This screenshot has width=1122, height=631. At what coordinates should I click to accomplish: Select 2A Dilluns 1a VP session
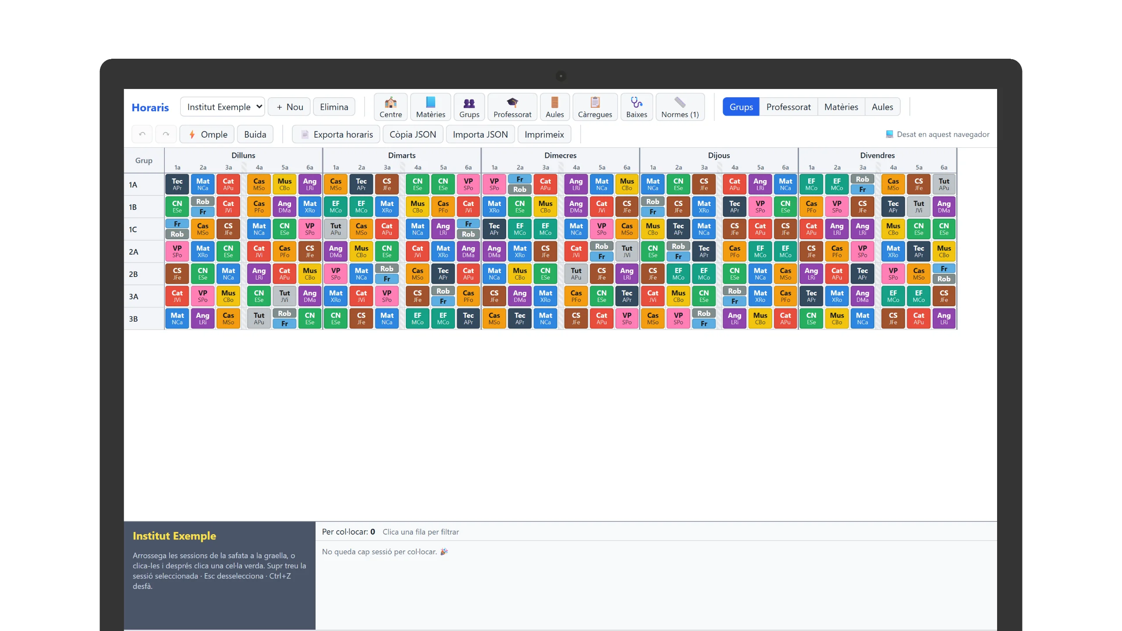click(x=177, y=252)
